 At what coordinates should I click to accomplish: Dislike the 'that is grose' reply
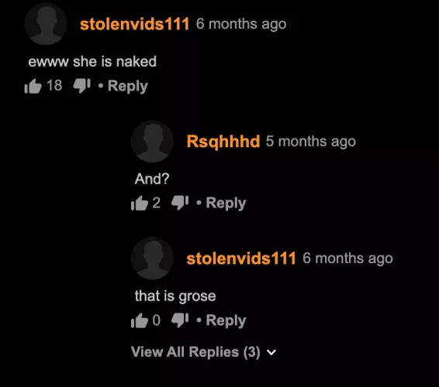point(180,320)
